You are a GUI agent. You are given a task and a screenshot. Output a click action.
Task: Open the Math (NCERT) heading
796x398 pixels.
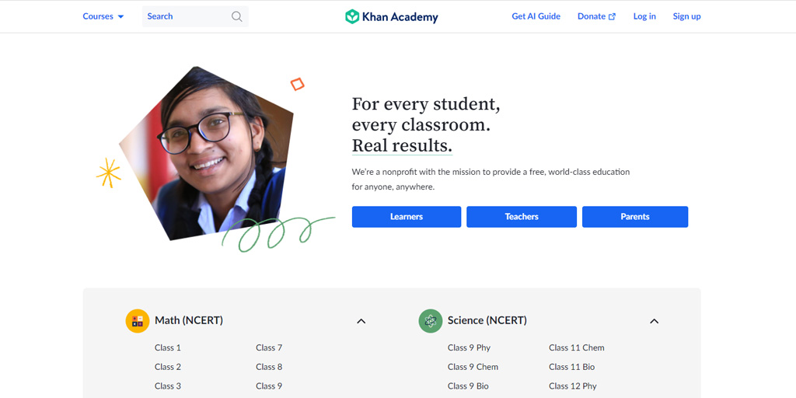(x=189, y=320)
